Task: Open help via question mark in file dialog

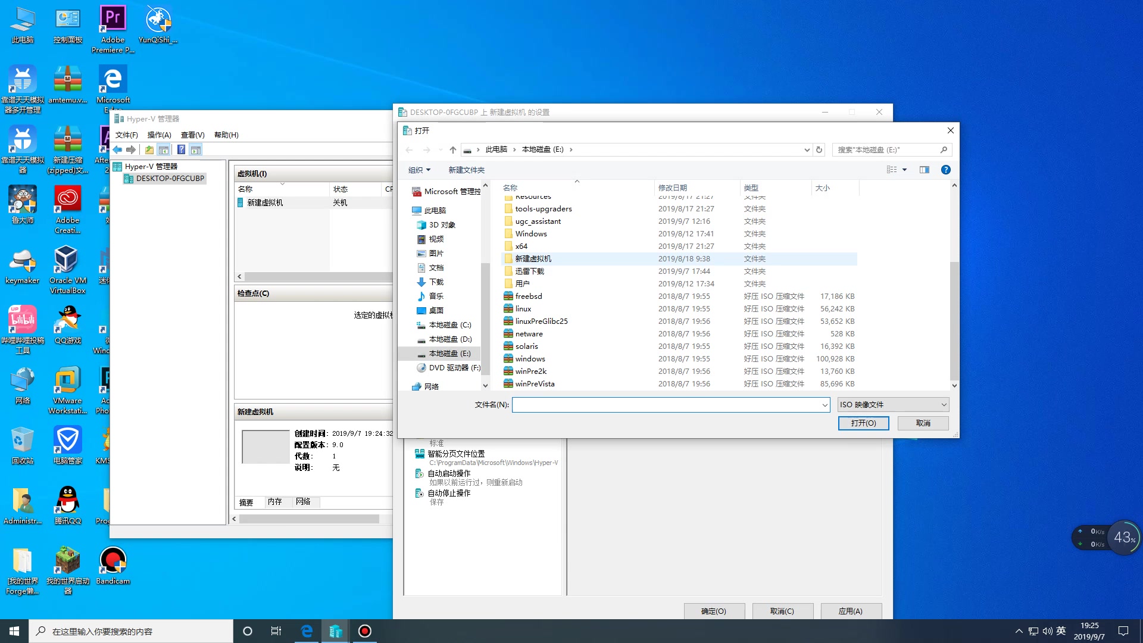Action: (945, 170)
